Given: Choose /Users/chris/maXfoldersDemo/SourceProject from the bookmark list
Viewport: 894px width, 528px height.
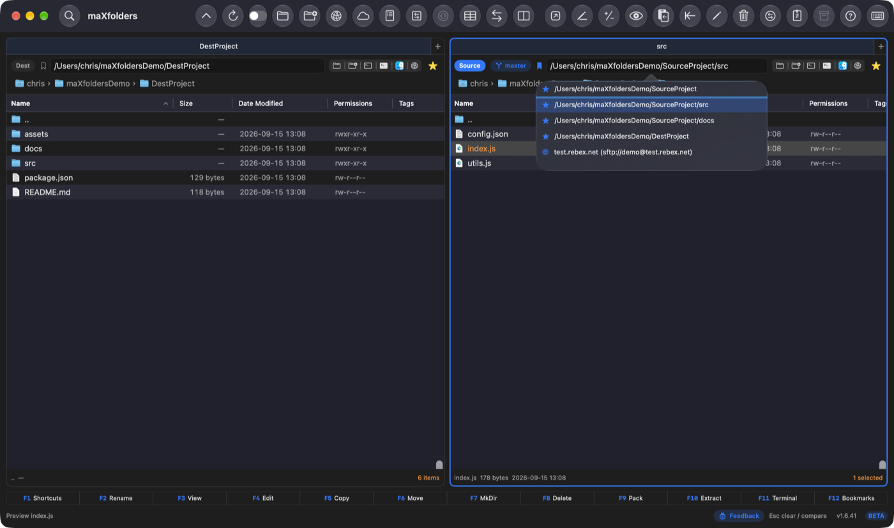Looking at the screenshot, I should pos(651,89).
